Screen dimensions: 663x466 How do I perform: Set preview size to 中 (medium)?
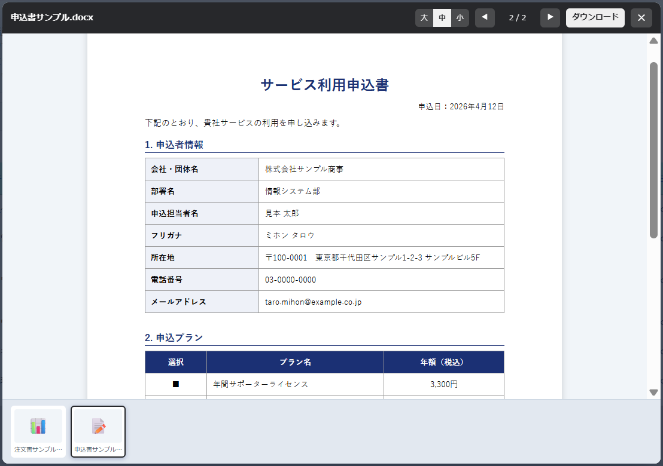[442, 18]
